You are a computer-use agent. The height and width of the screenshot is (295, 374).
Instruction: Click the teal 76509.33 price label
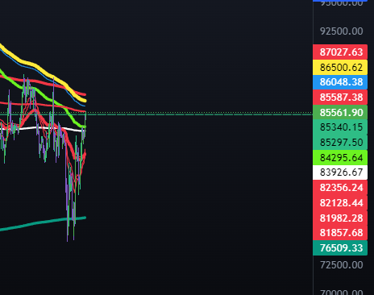pos(340,247)
